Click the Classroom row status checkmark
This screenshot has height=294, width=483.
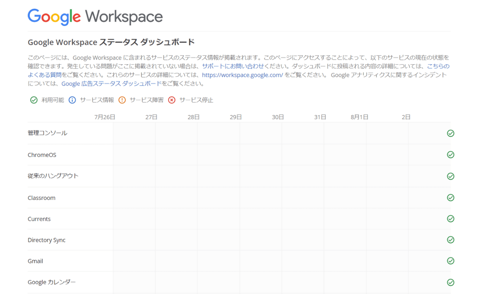point(450,198)
